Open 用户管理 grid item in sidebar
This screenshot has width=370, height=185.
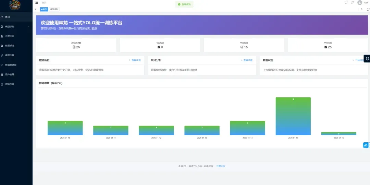(x=16, y=74)
